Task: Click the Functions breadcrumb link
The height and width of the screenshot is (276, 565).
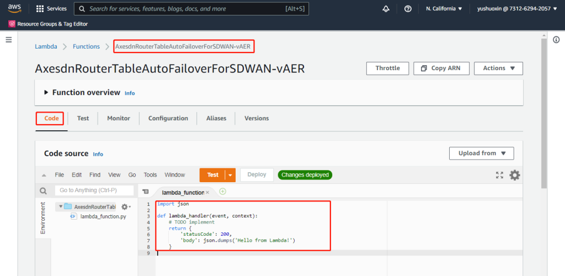Action: 86,46
